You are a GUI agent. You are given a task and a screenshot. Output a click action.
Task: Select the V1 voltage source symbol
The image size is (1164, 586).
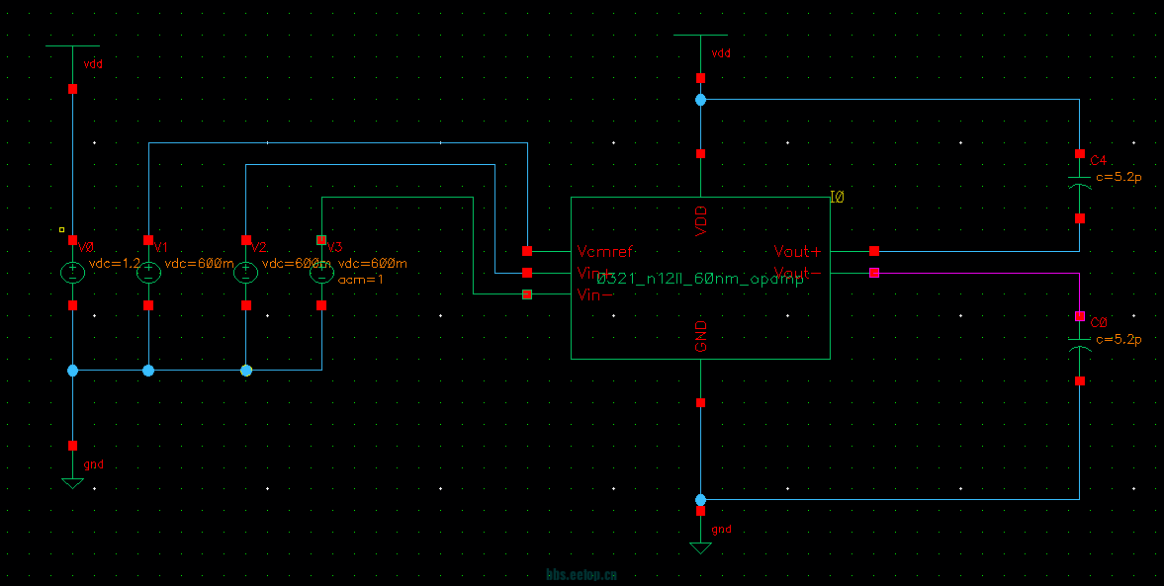[148, 273]
